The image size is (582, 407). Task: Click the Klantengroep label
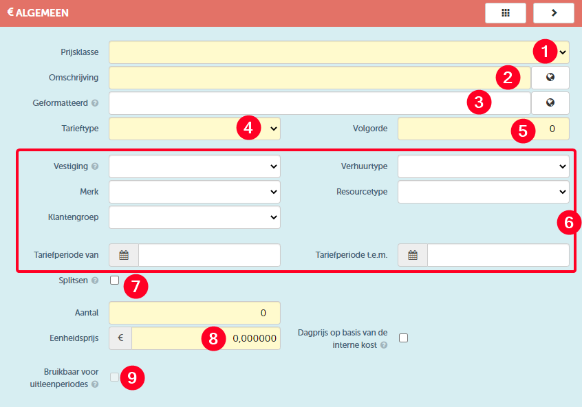73,217
